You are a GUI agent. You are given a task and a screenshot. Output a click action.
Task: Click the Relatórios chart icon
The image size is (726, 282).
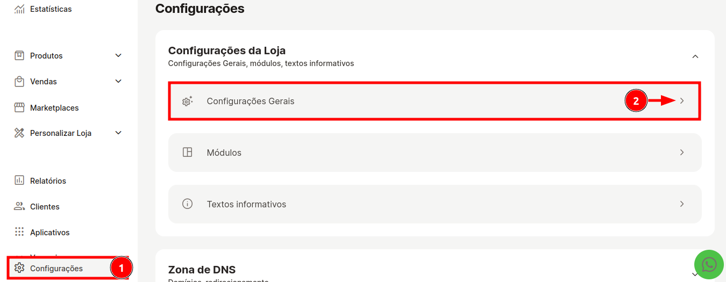click(x=19, y=180)
